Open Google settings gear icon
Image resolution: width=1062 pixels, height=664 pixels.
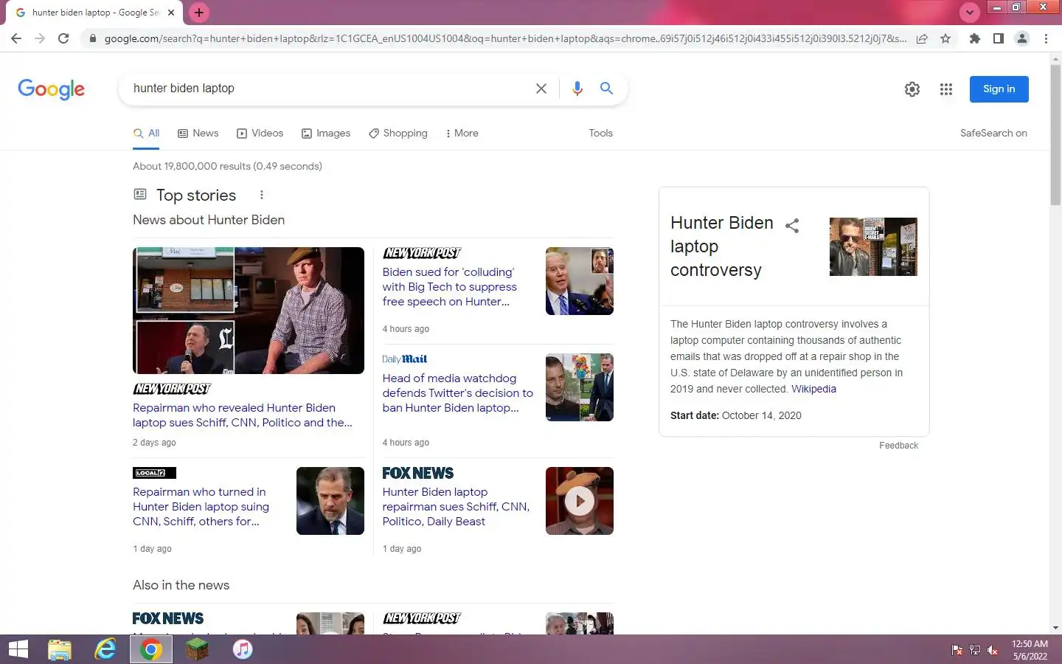pyautogui.click(x=912, y=89)
